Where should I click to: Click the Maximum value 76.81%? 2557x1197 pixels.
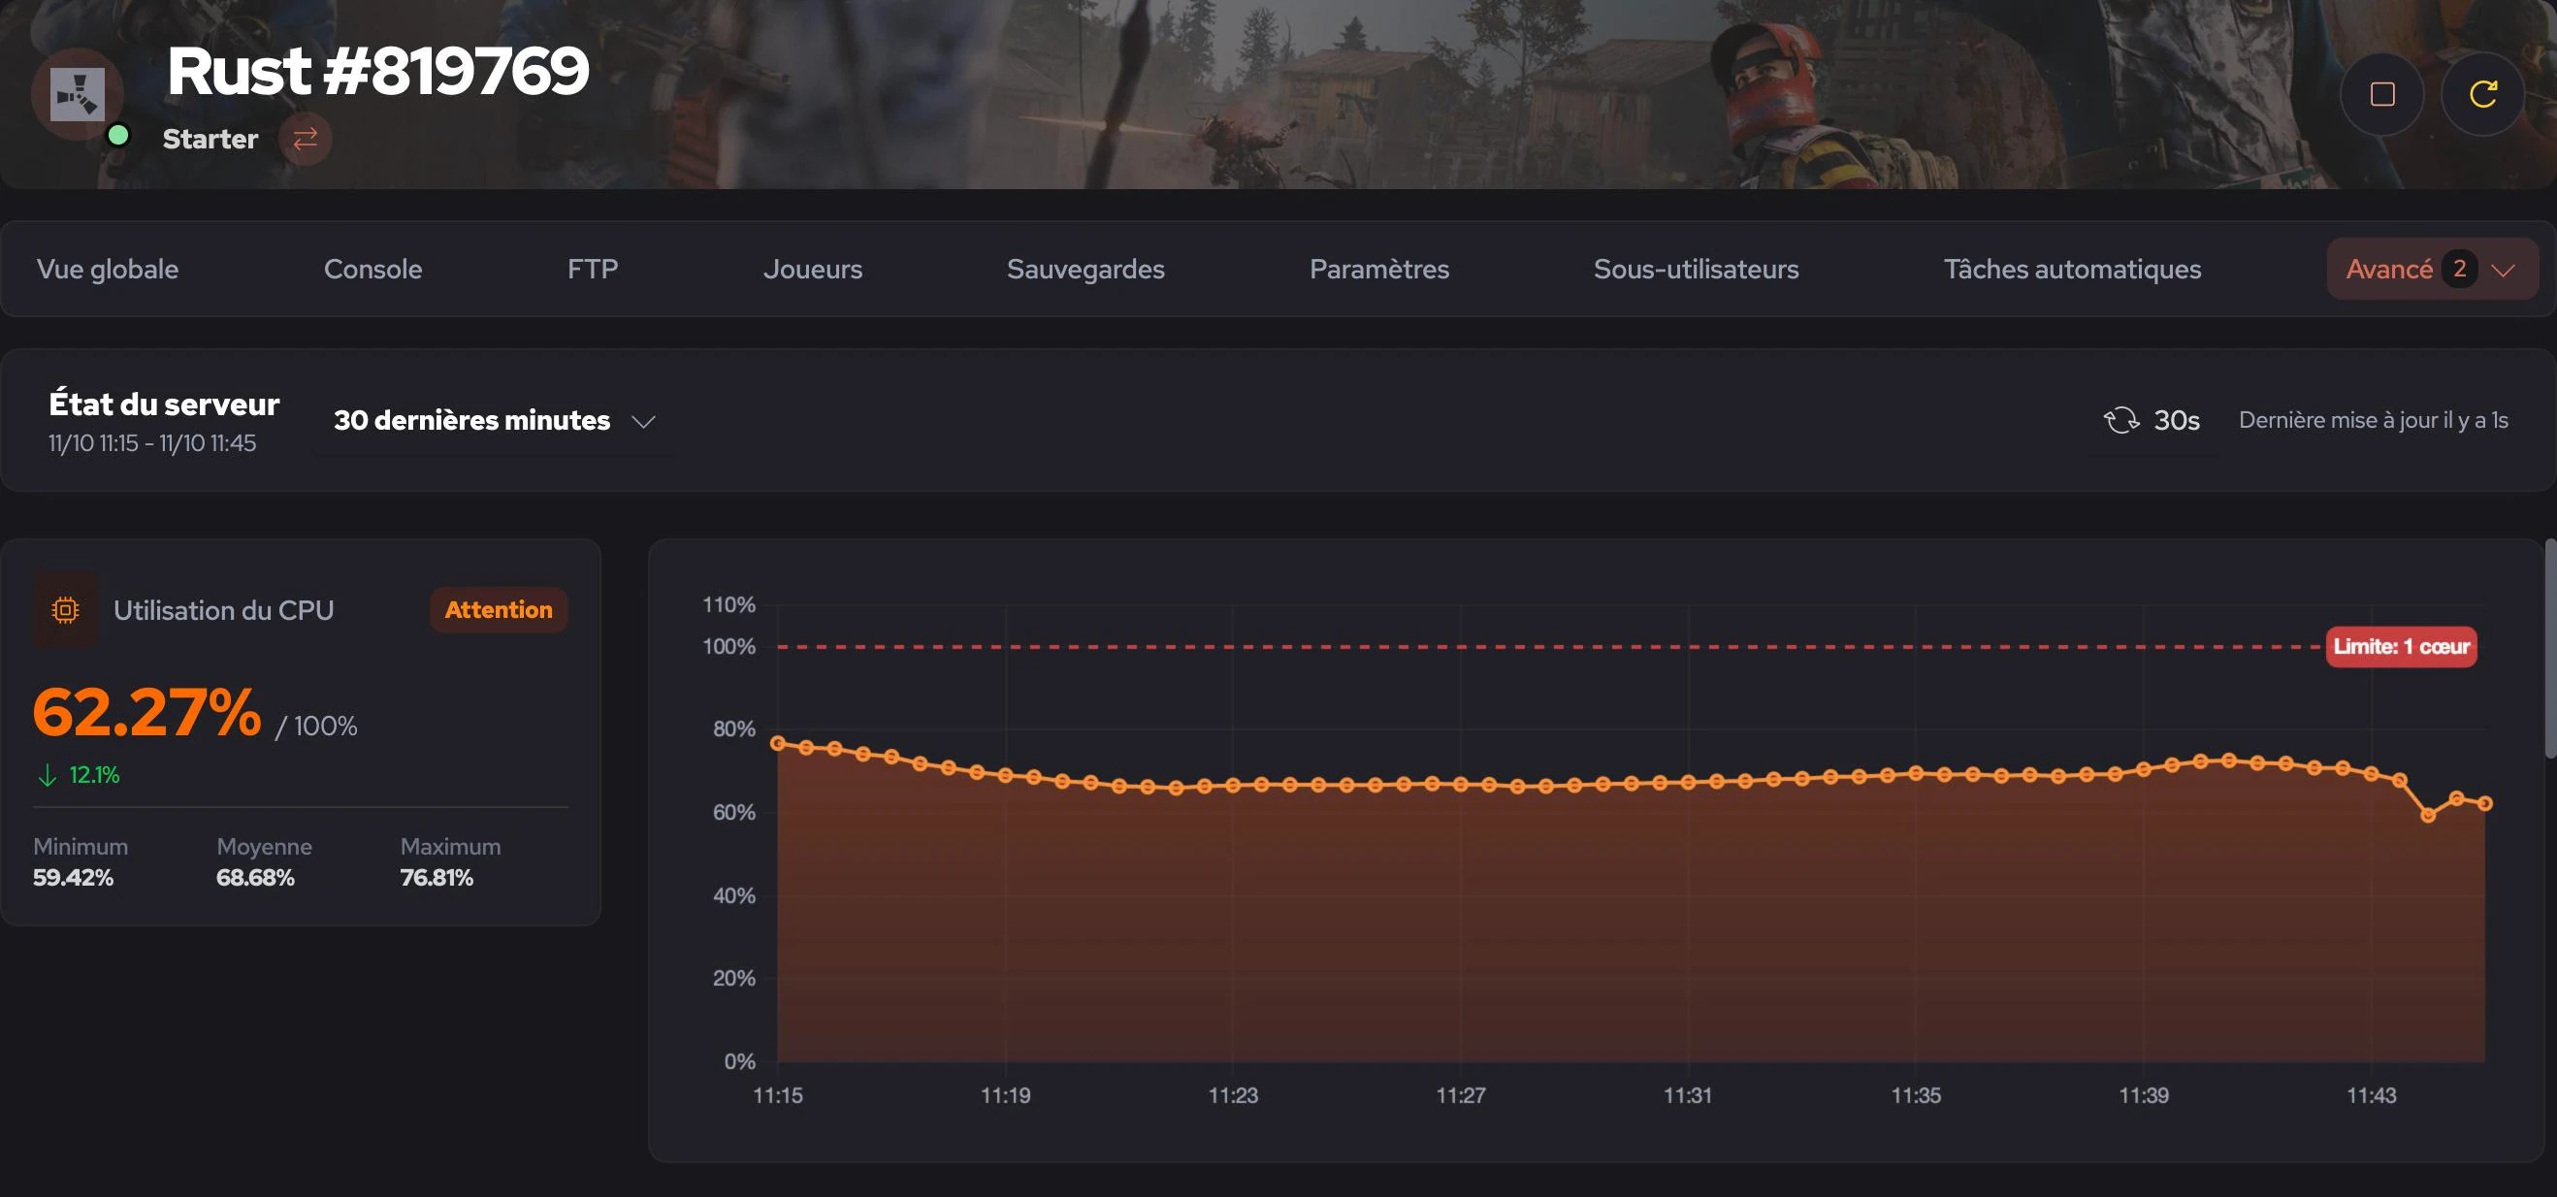(437, 878)
